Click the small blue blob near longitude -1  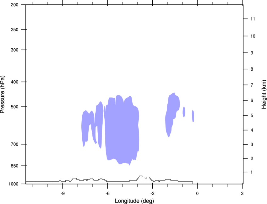click(184, 112)
